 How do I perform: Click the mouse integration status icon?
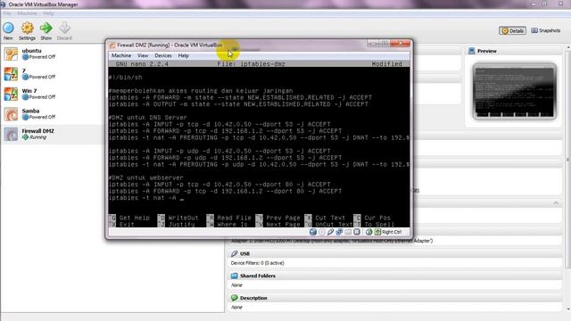[x=368, y=232]
